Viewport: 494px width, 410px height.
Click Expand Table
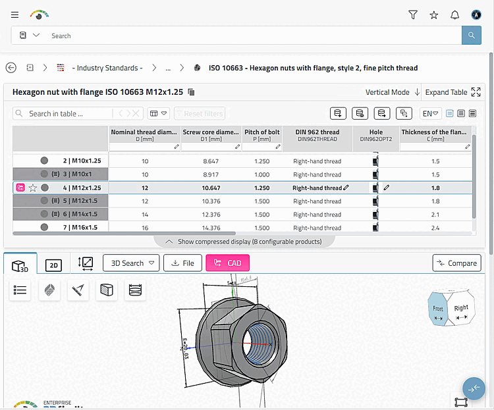(x=453, y=92)
